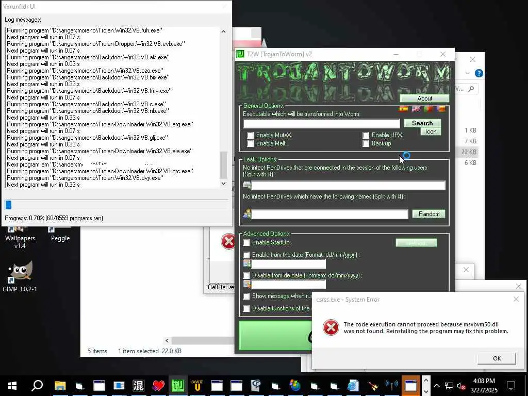Click the calendar icon under Enable from the date
Screen dimensions: 528x396
tap(247, 263)
